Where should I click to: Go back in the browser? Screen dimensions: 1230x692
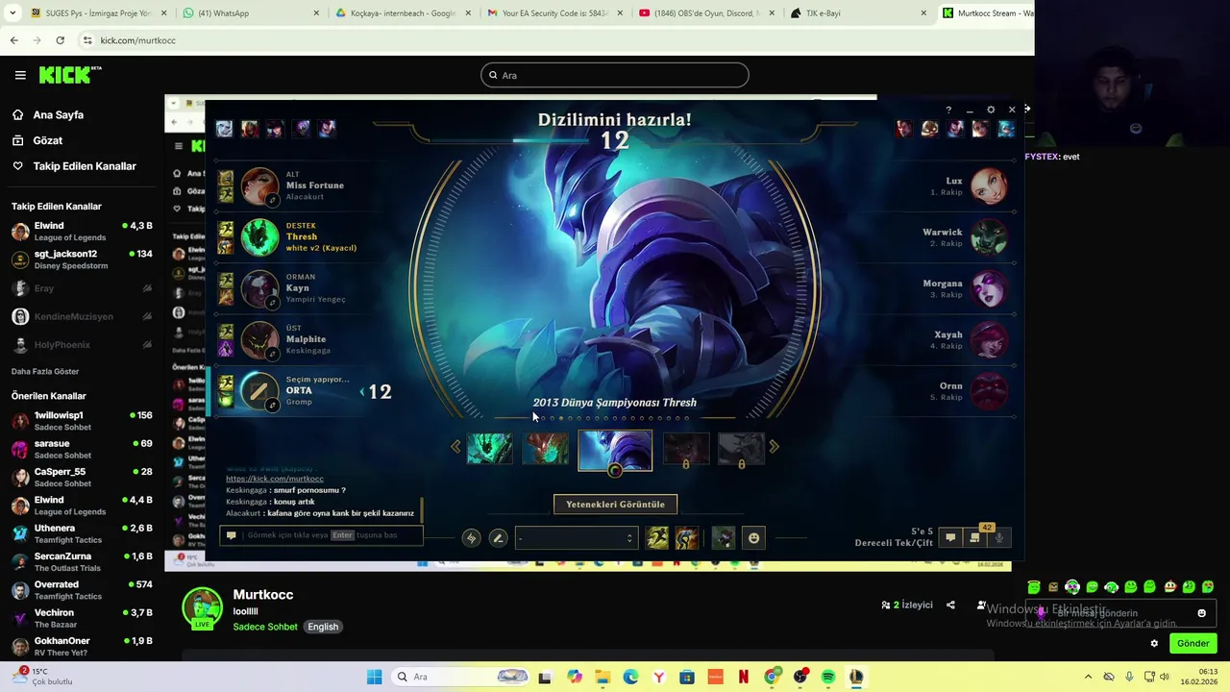(13, 40)
